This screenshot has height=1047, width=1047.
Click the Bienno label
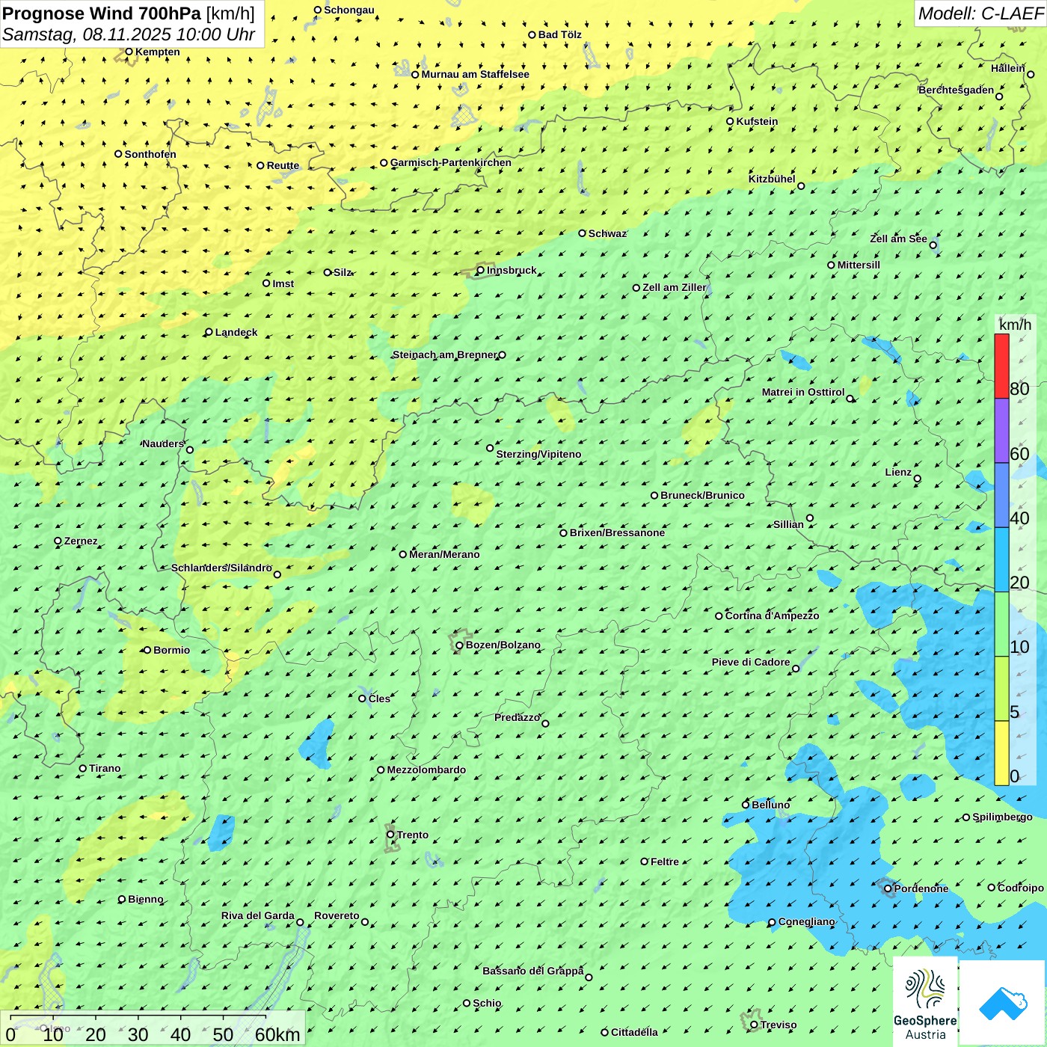click(145, 899)
